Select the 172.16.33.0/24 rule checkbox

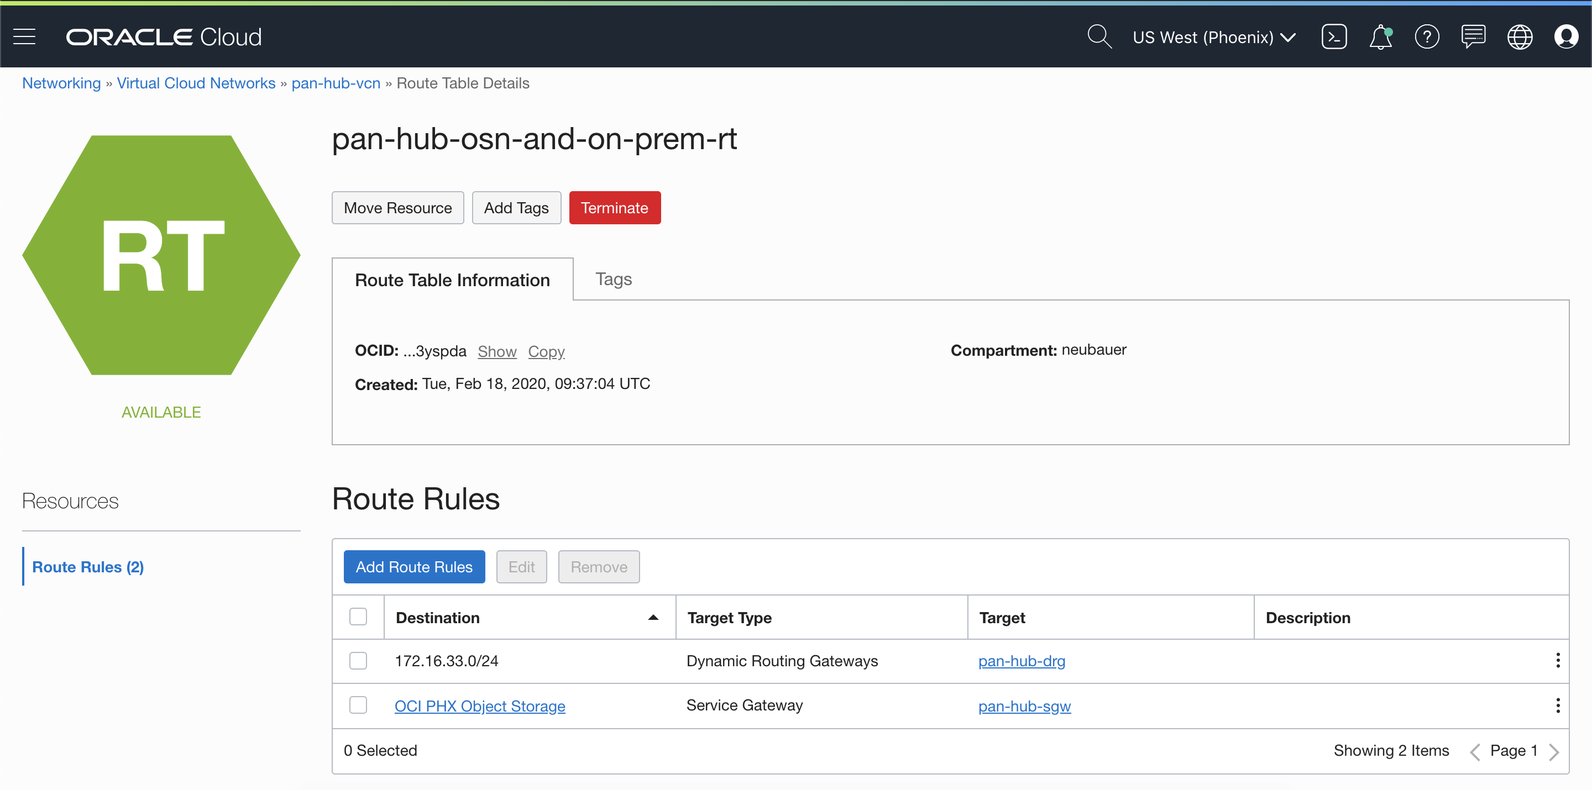[x=358, y=661]
